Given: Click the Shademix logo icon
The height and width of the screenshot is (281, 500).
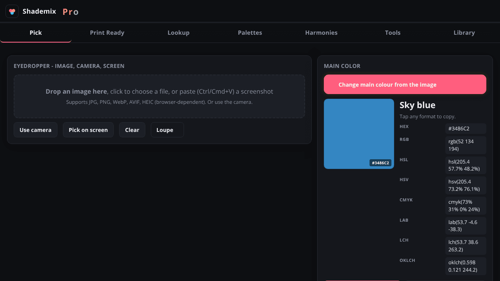Looking at the screenshot, I should pyautogui.click(x=12, y=11).
